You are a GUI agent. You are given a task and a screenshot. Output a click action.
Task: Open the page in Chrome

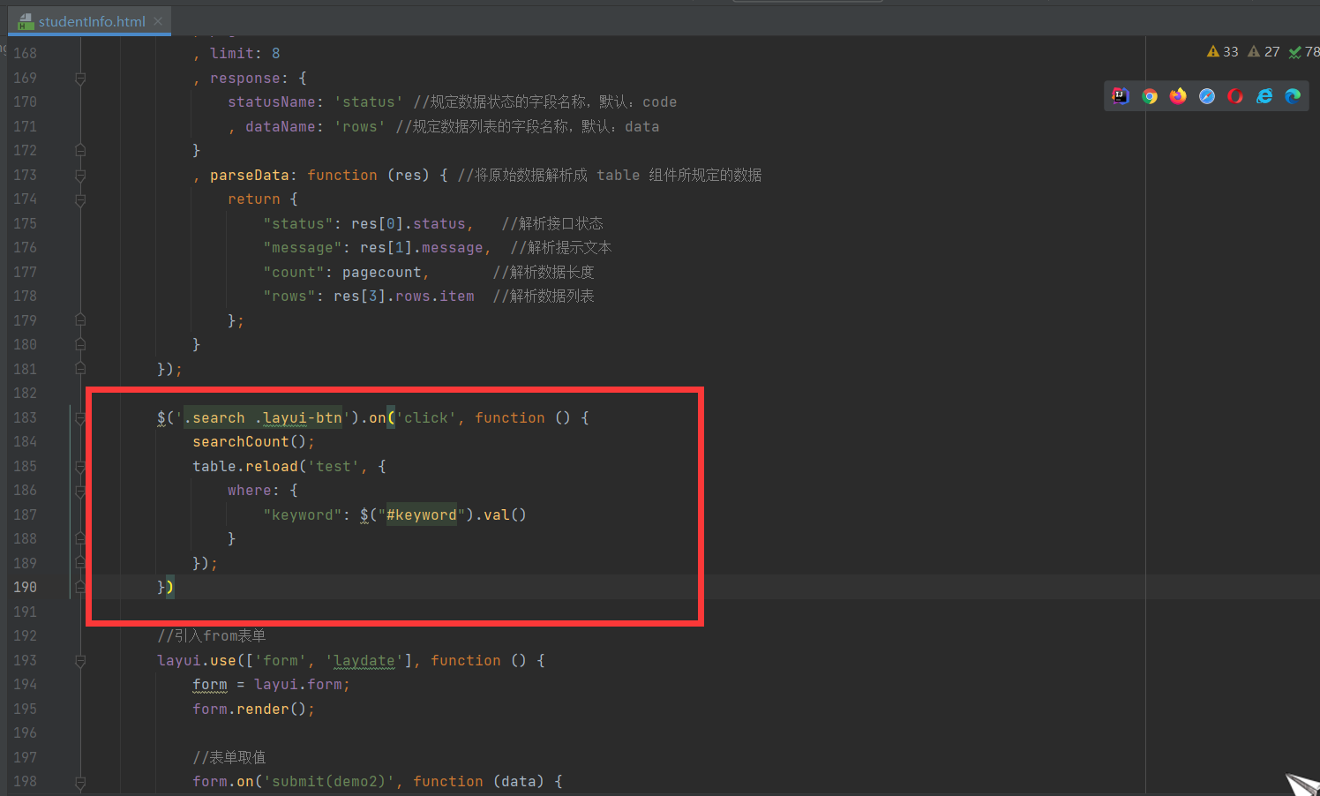(x=1149, y=96)
